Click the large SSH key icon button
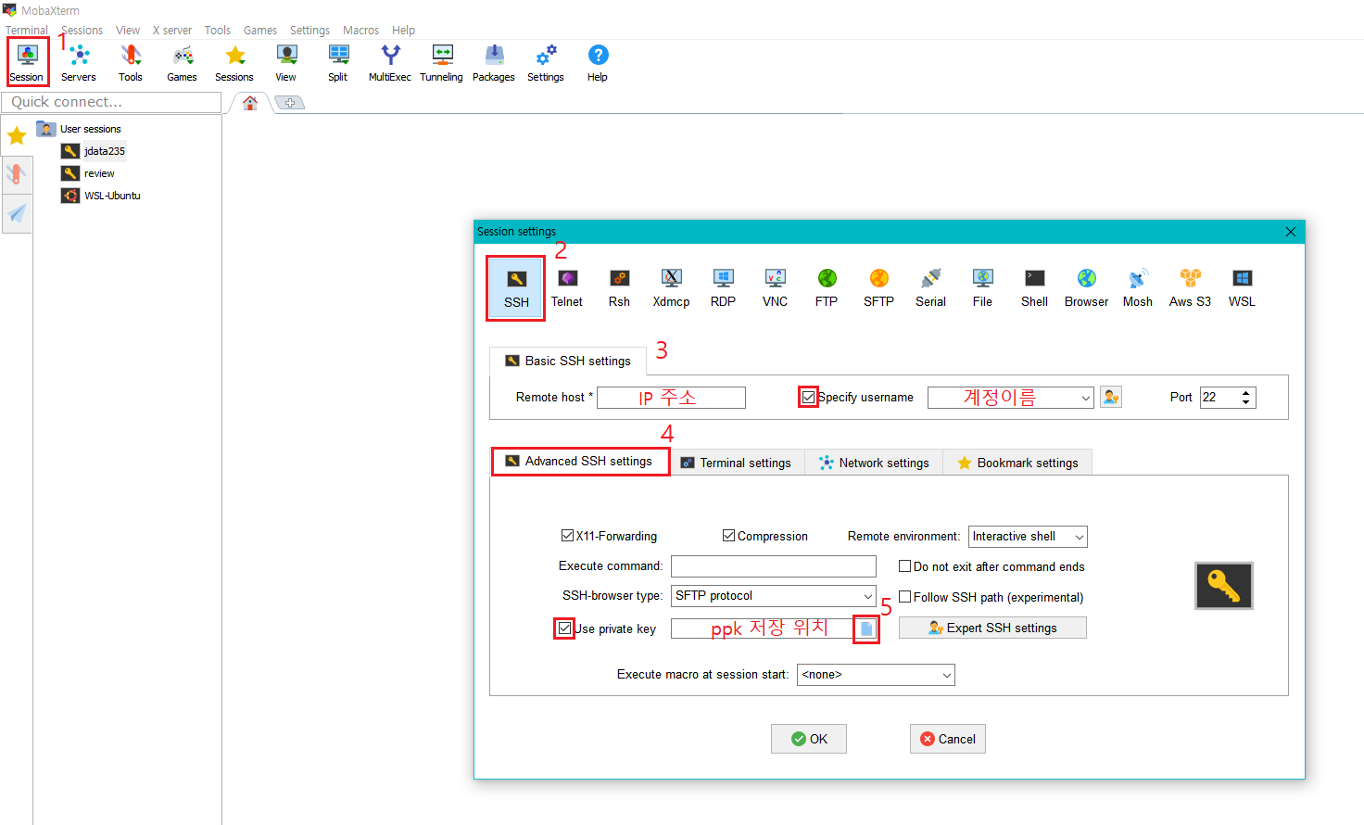Viewport: 1364px width, 825px height. pyautogui.click(x=1224, y=586)
